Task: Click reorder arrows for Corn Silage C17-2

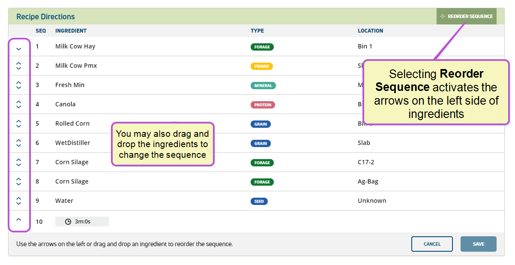Action: (18, 162)
